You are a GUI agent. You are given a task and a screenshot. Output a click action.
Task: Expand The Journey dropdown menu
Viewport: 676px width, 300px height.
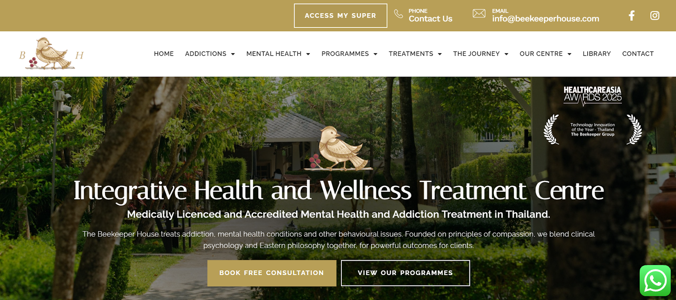481,54
